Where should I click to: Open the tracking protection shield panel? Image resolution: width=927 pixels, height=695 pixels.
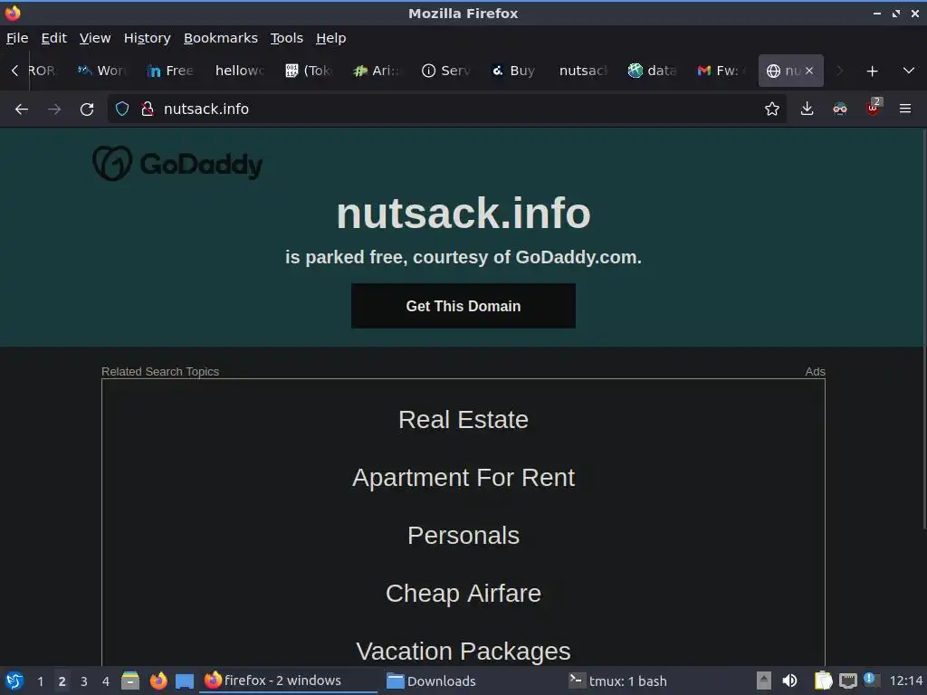(122, 109)
